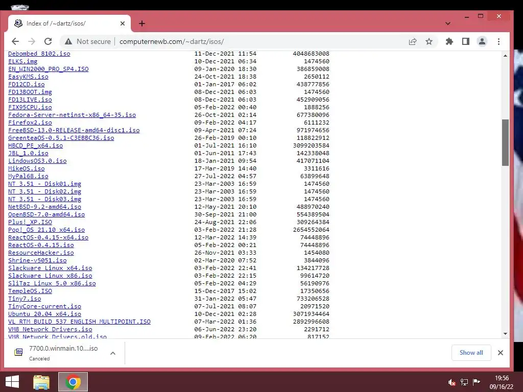The image size is (523, 392).
Task: Open File Explorer from the taskbar
Action: [x=41, y=382]
